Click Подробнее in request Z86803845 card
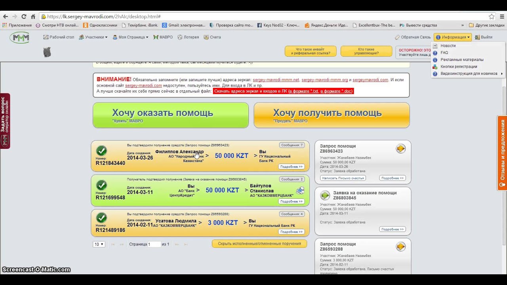The height and width of the screenshot is (285, 507). 393,229
